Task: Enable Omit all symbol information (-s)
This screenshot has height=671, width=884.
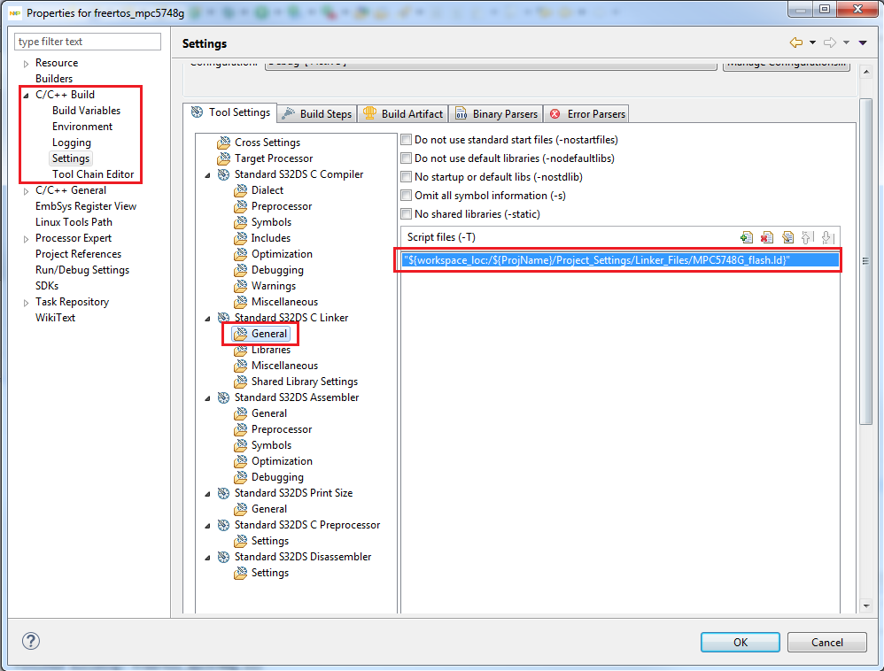Action: click(406, 196)
